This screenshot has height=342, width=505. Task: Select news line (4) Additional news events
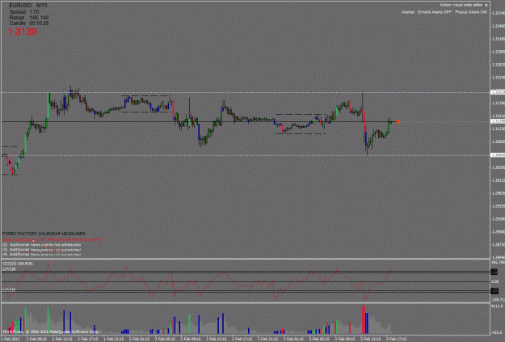[x=41, y=255]
